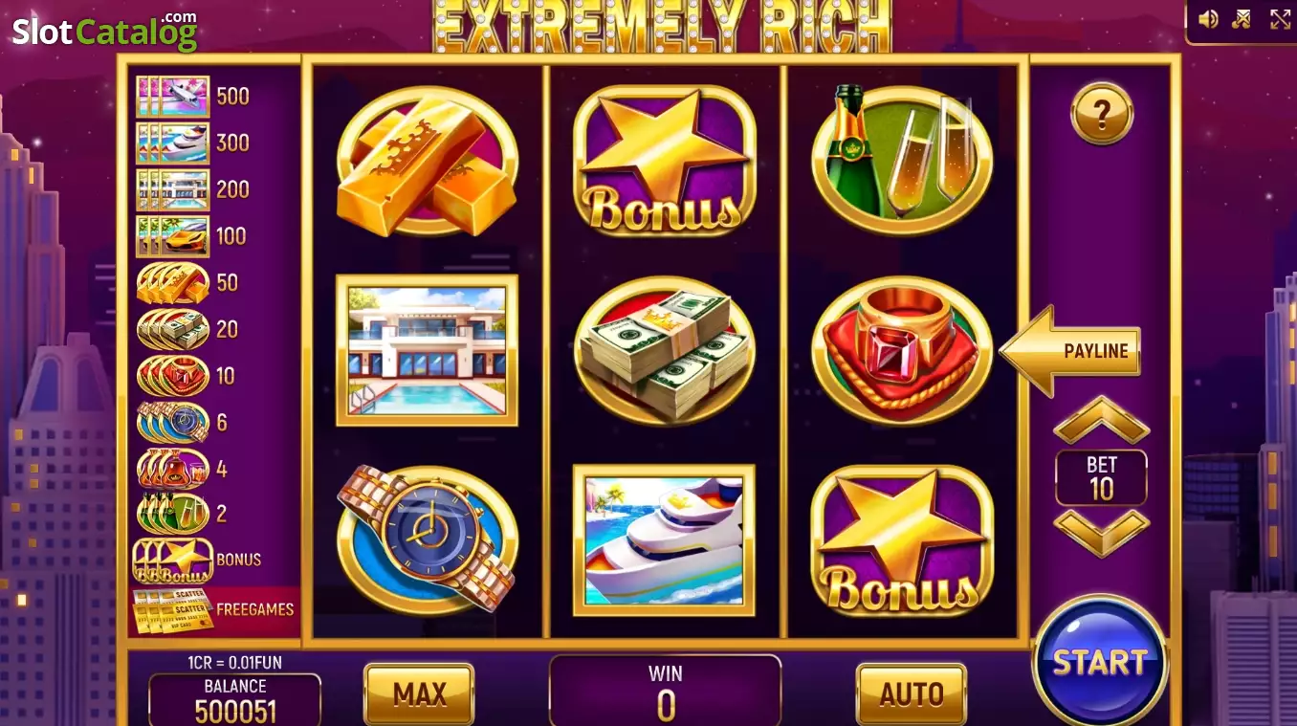Select the BONUS star entry in paytable
Image resolution: width=1297 pixels, height=726 pixels.
198,560
